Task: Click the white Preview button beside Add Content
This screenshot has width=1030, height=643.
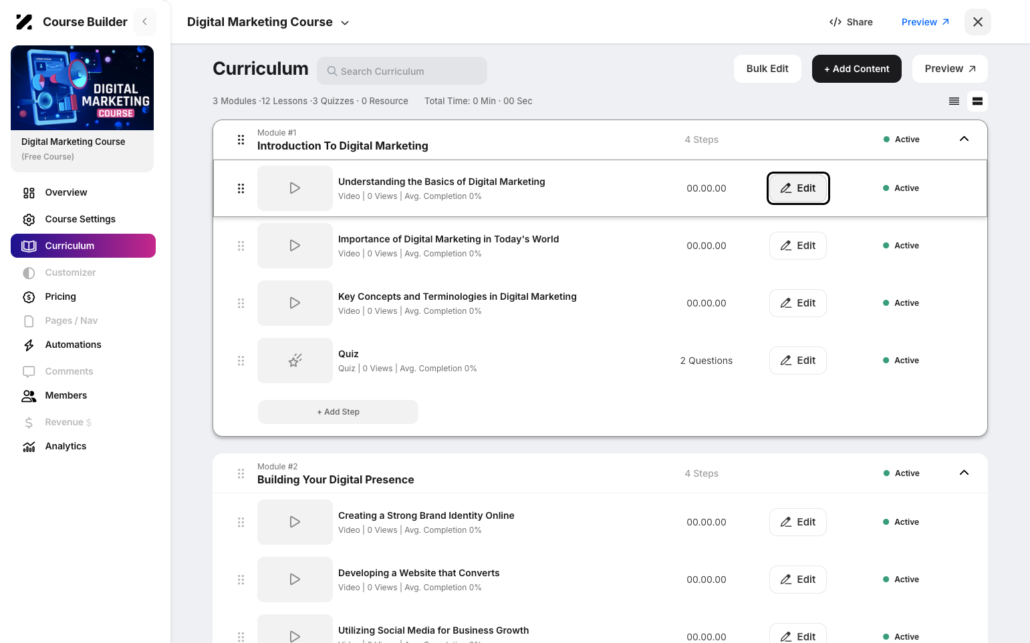Action: 950,69
